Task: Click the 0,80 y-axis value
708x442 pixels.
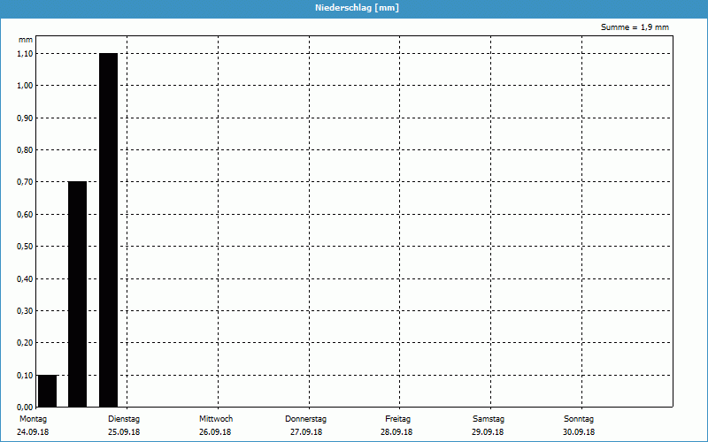Action: tap(25, 150)
